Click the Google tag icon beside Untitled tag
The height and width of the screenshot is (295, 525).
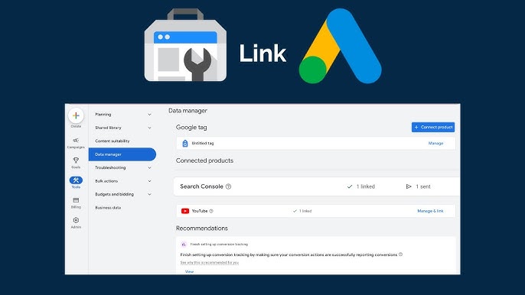coord(185,144)
